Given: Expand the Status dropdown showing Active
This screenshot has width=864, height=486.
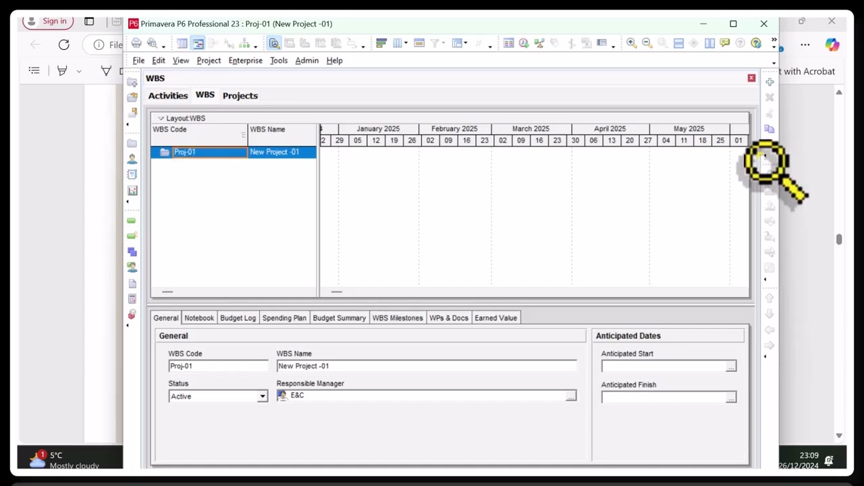Looking at the screenshot, I should [x=263, y=396].
